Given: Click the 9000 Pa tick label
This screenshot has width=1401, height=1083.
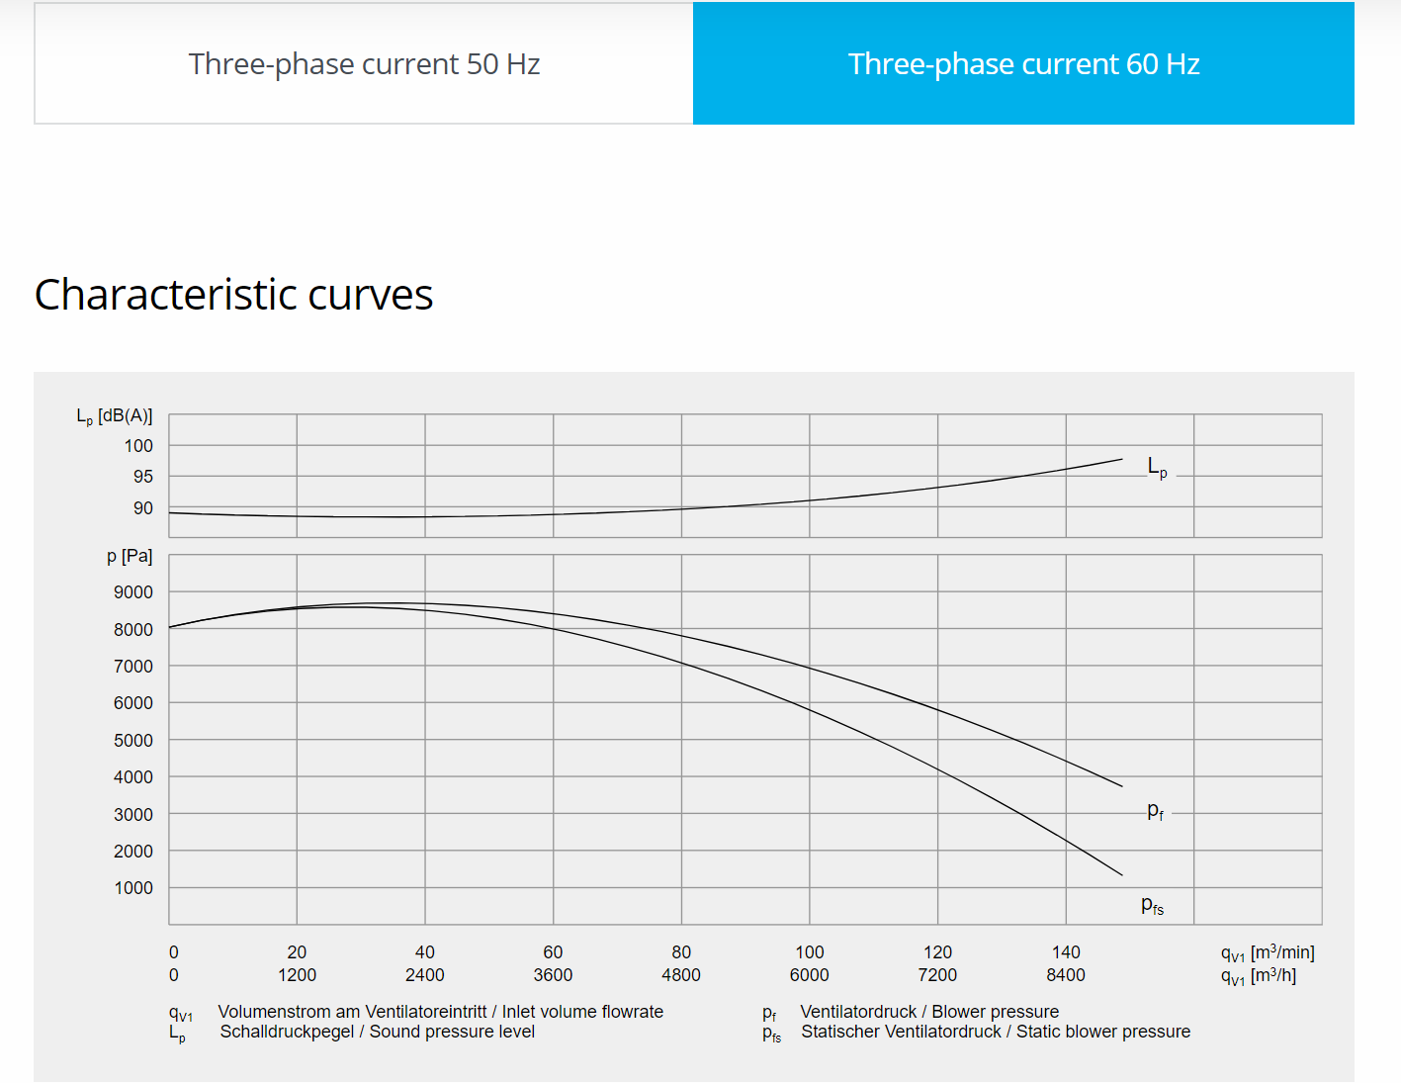Looking at the screenshot, I should (133, 592).
